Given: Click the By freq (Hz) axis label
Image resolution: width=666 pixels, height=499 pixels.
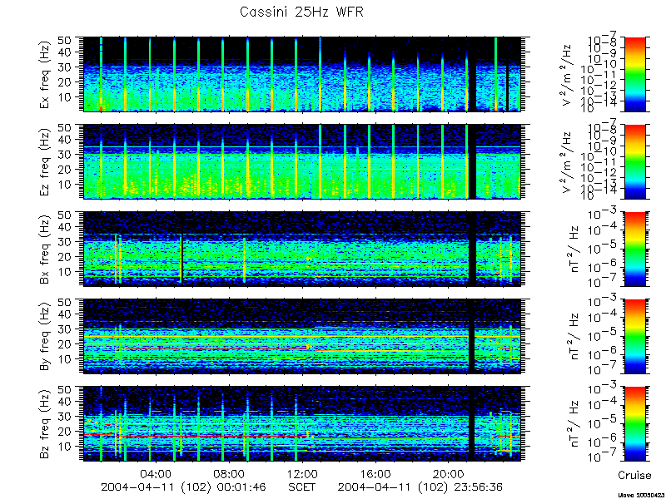Looking at the screenshot, I should 45,337.
